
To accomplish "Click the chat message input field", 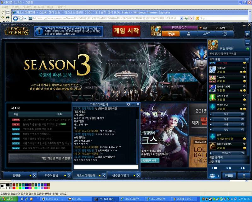I will (x=106, y=167).
